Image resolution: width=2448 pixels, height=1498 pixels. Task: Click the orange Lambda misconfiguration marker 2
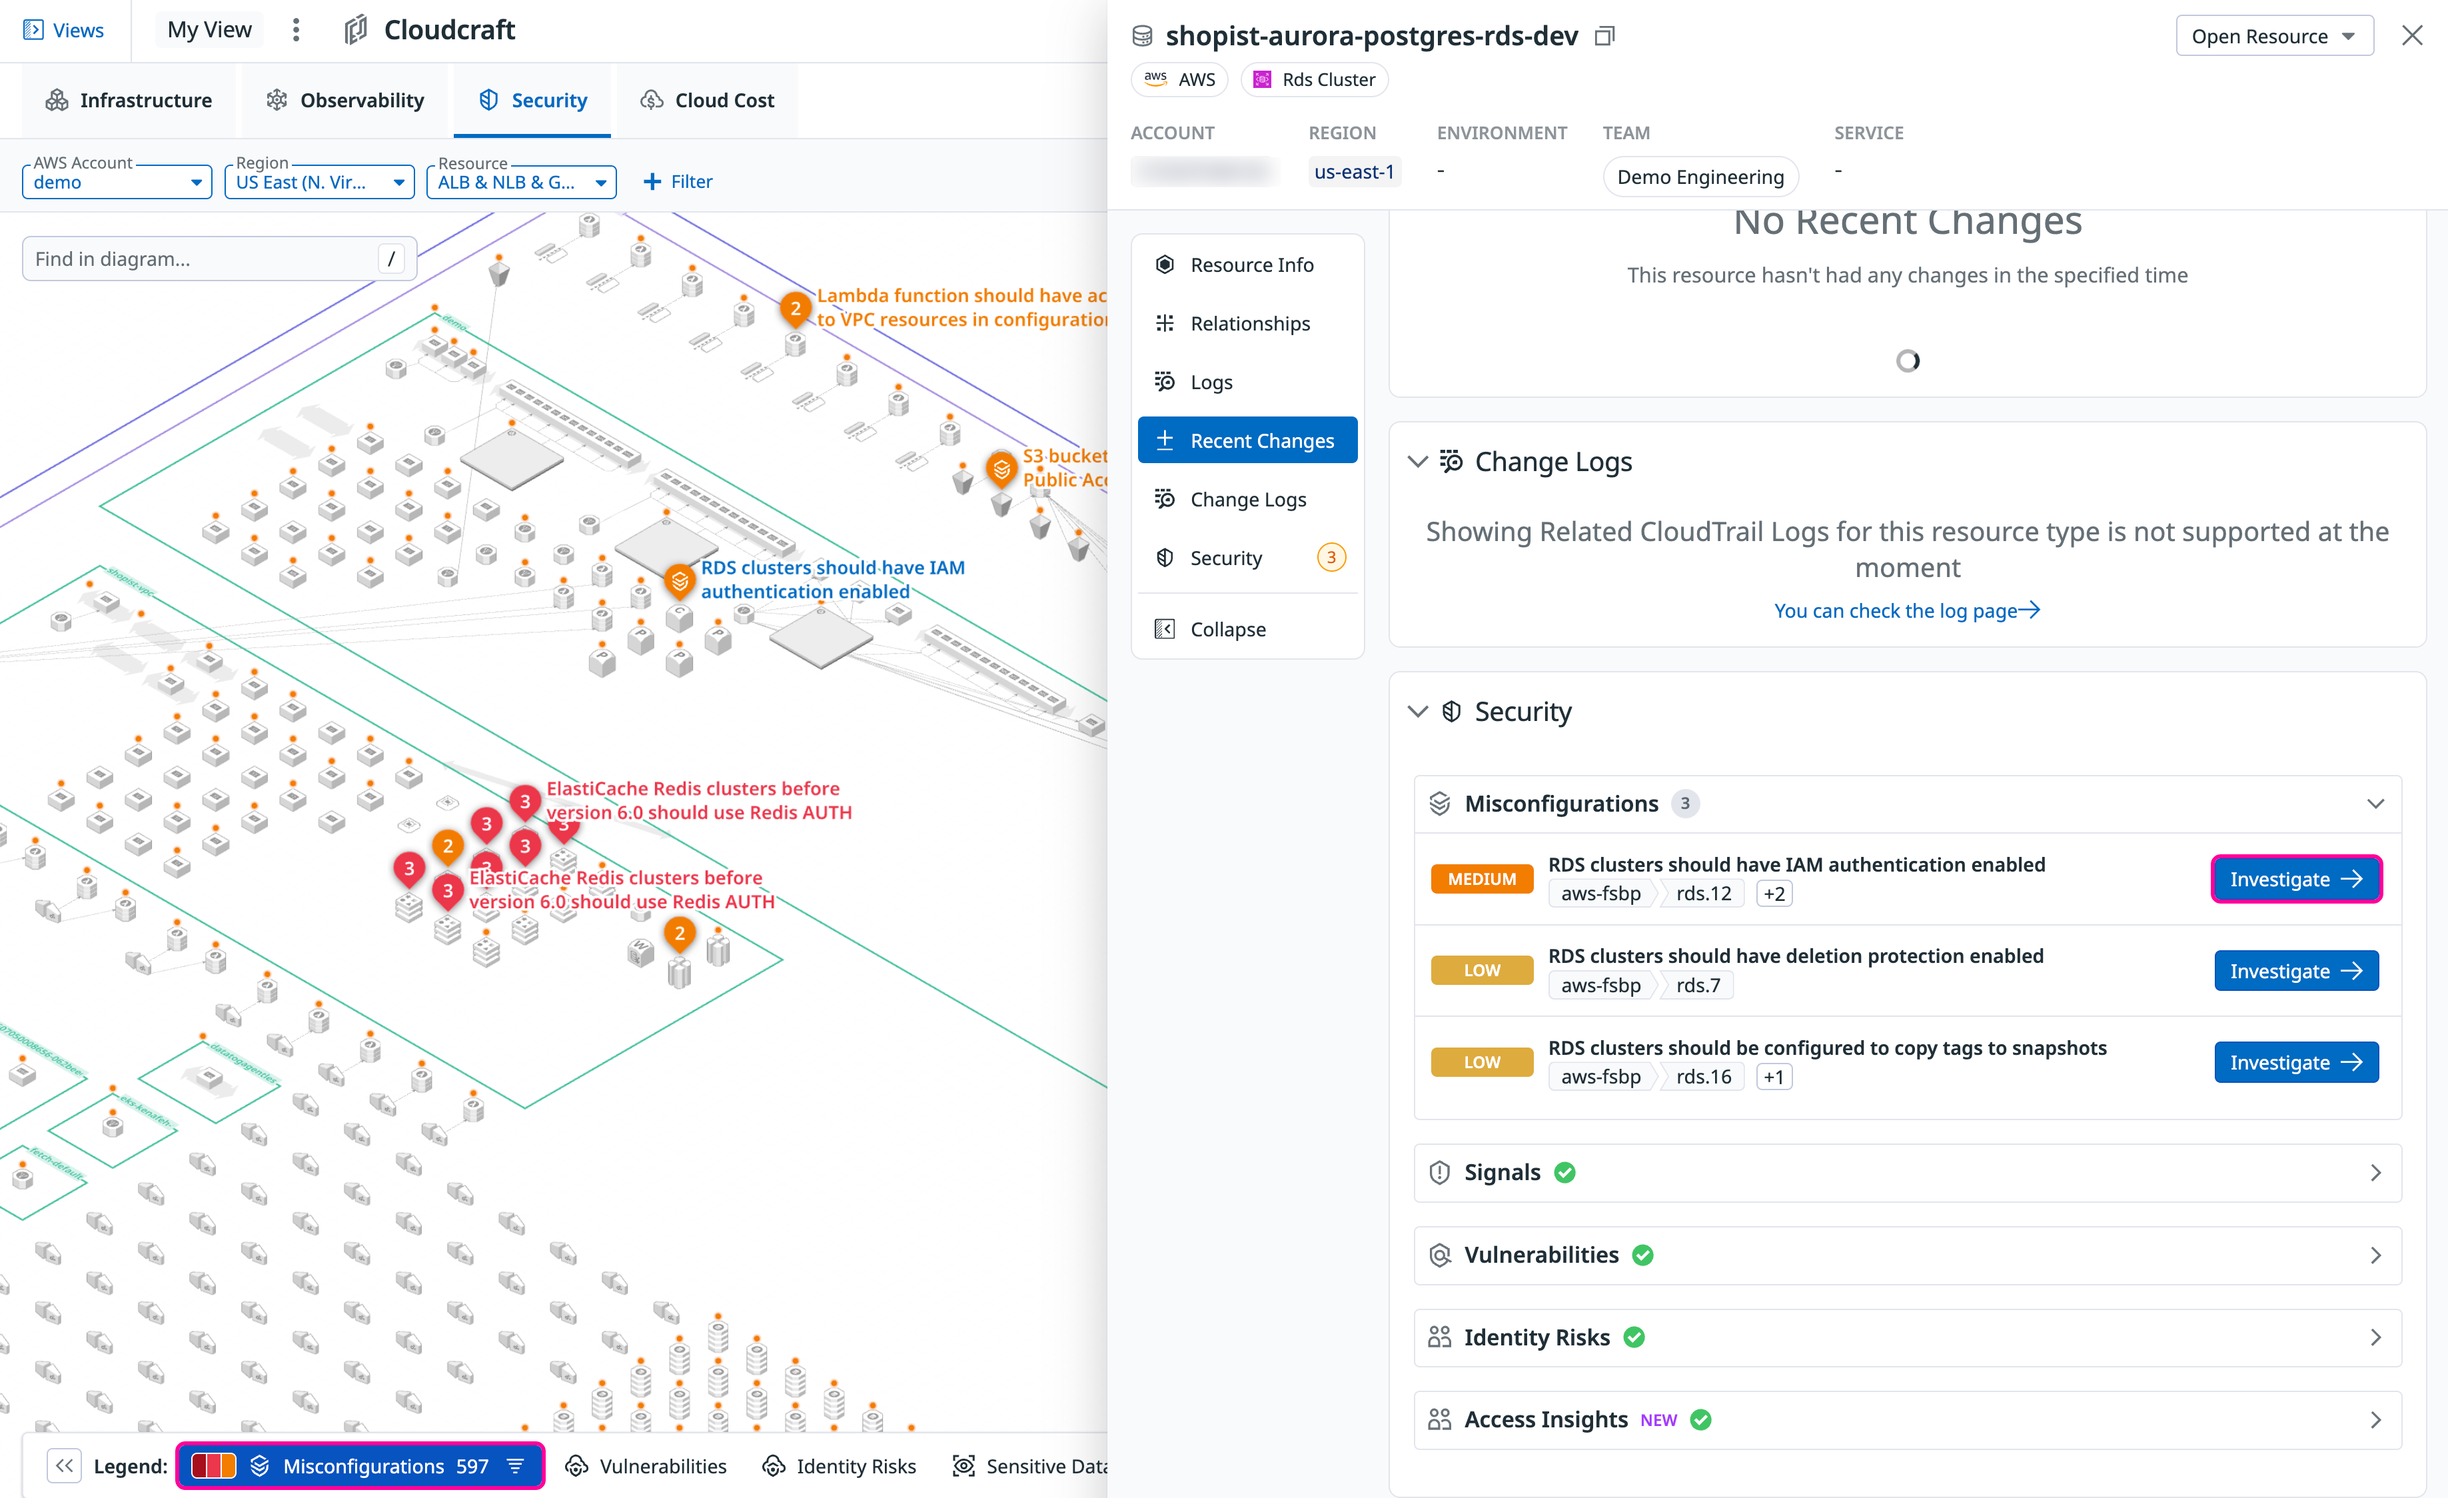coord(795,309)
